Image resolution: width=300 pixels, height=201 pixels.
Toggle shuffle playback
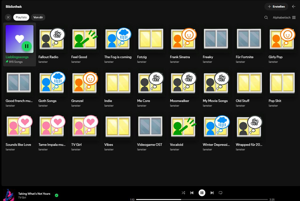point(183,193)
